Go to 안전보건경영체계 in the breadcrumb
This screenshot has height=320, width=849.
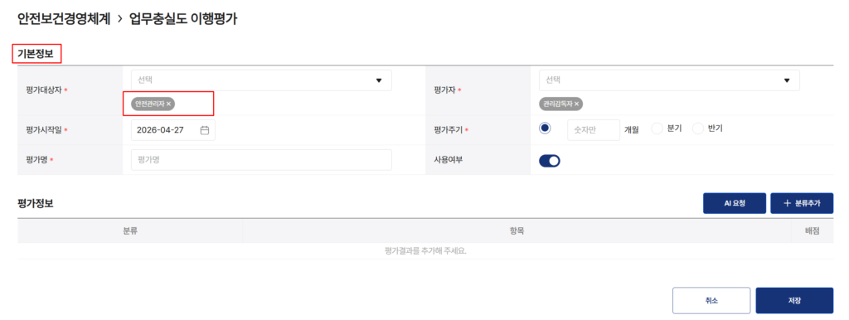pos(64,20)
